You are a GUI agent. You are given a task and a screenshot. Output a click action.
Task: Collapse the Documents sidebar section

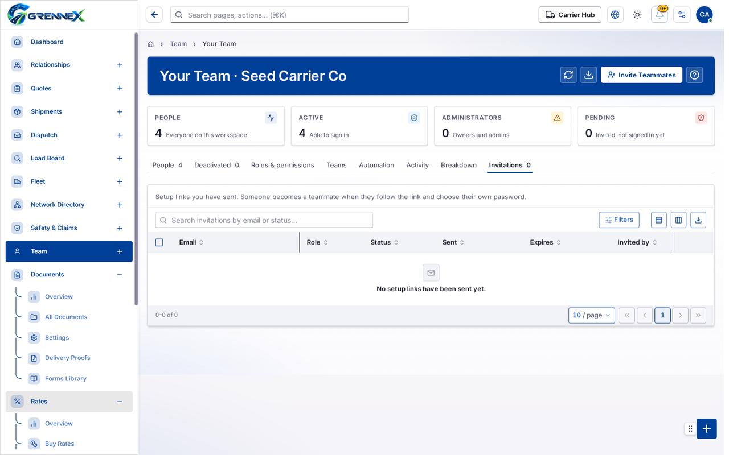[x=120, y=275]
